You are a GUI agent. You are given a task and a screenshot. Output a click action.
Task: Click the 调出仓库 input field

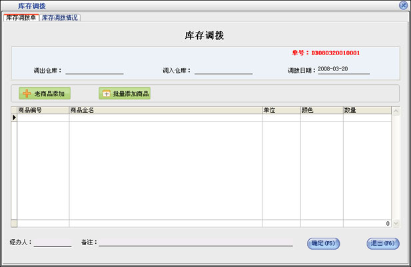94,69
